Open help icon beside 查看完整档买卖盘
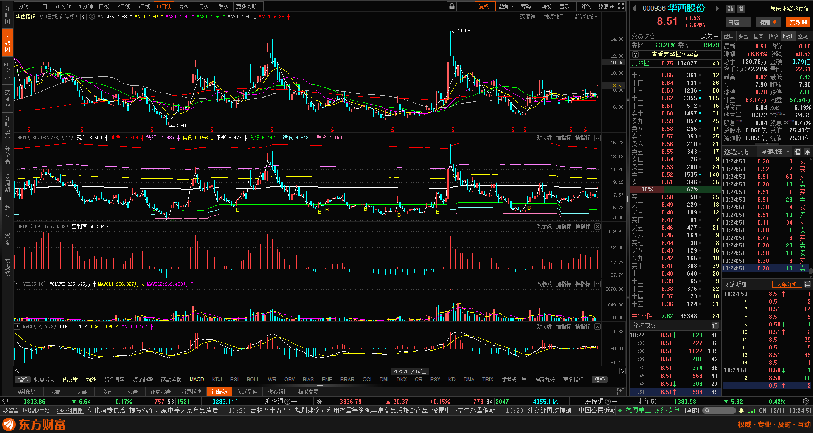This screenshot has height=433, width=813. [x=635, y=55]
